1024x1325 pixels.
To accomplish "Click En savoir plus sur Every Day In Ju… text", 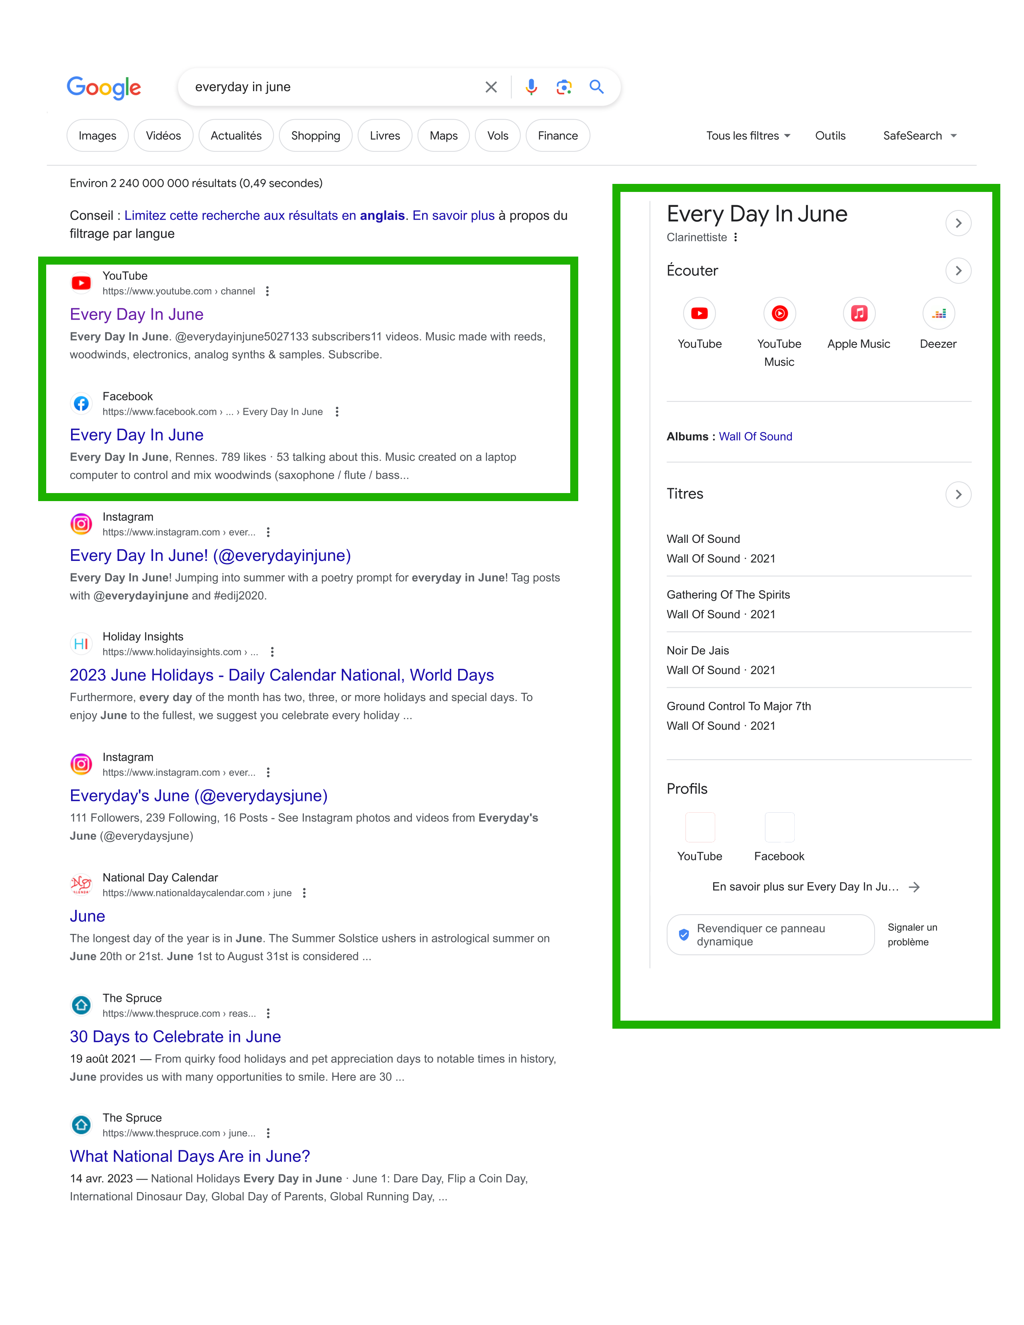I will click(x=805, y=887).
